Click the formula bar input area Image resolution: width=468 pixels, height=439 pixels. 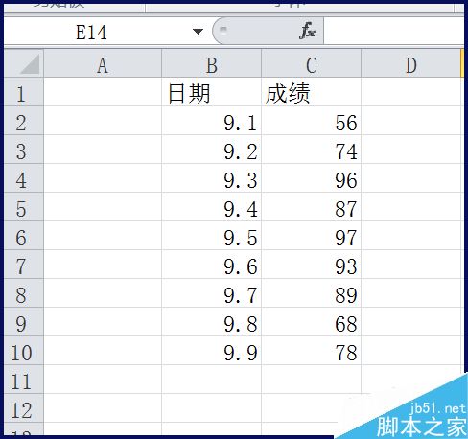(x=393, y=32)
